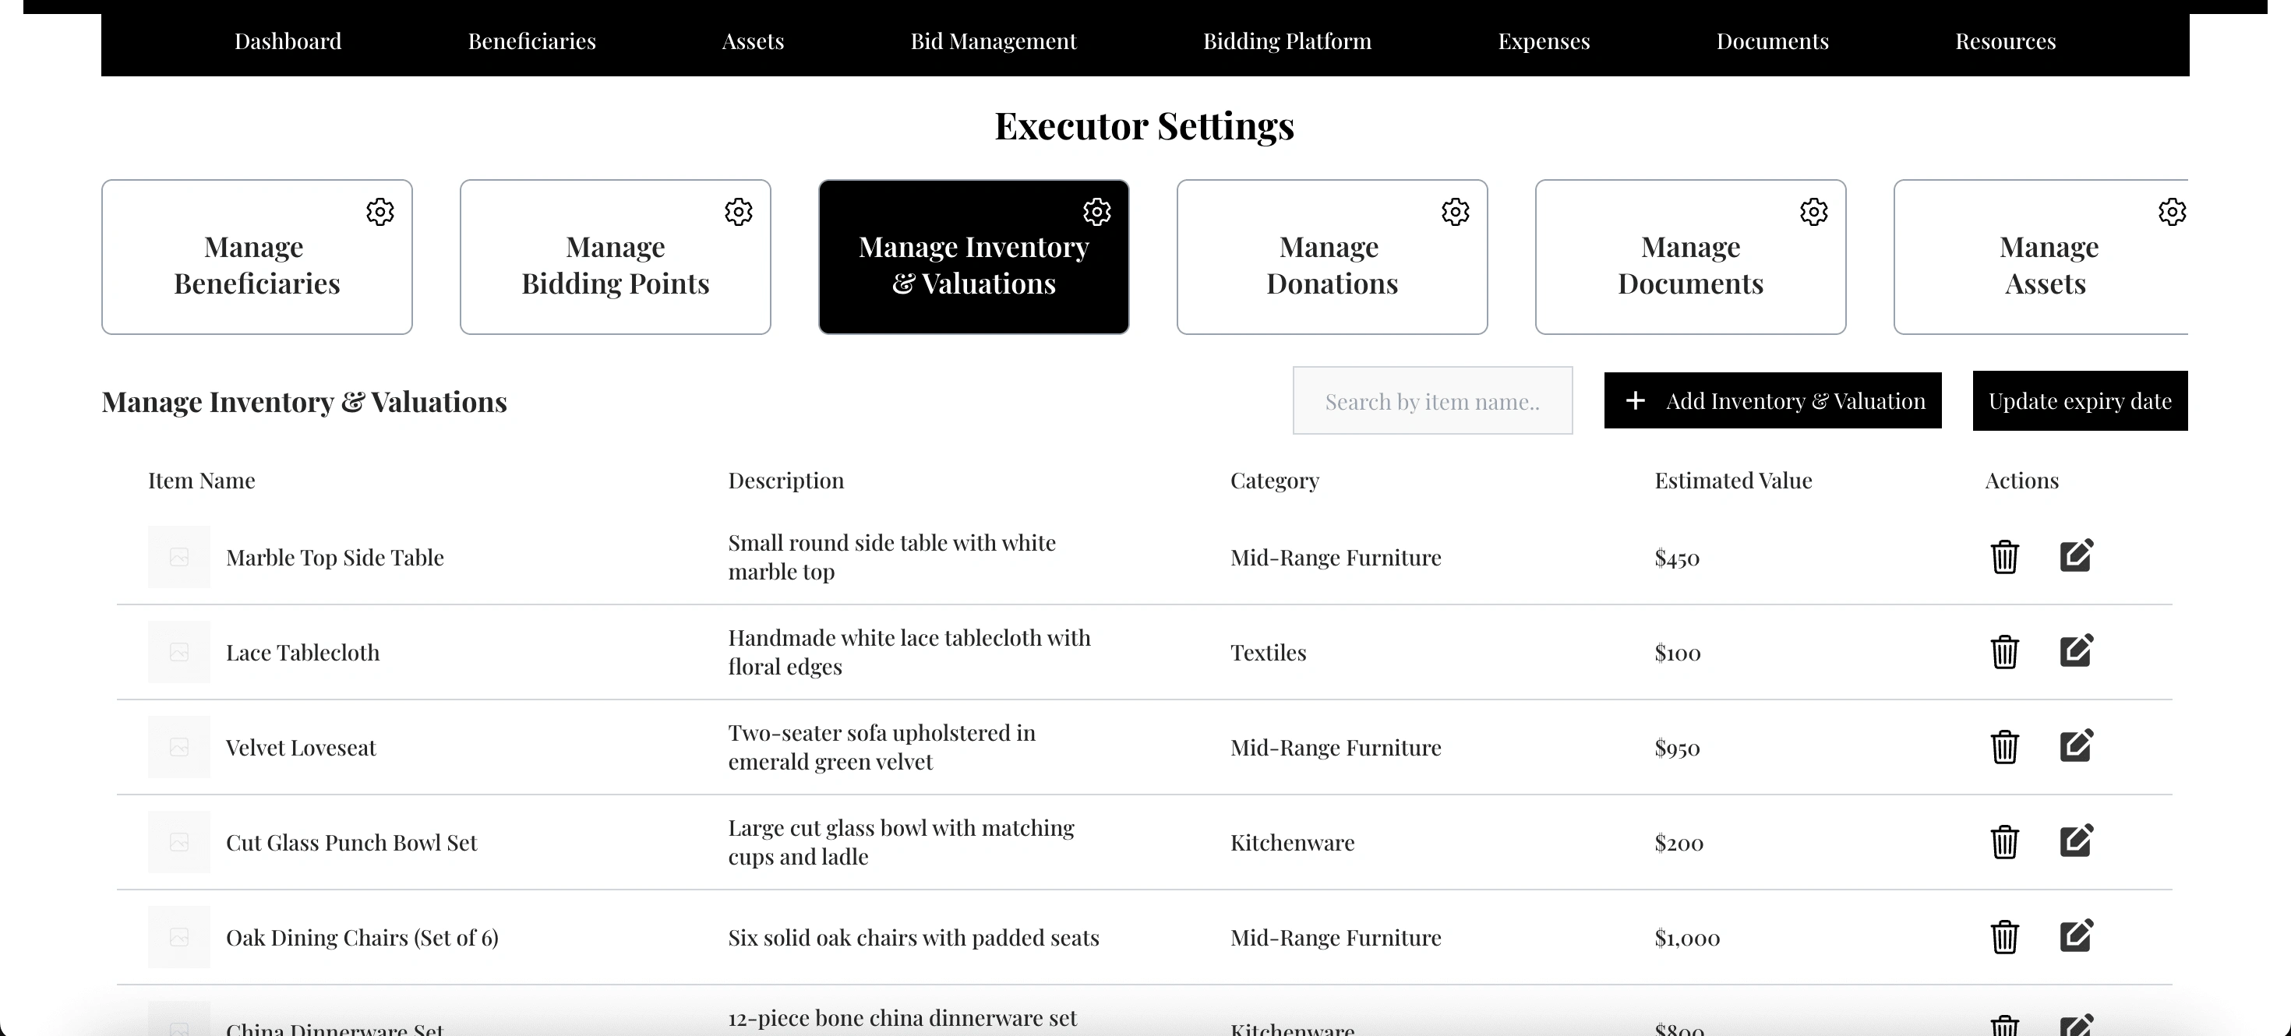Open Assets navigation item
2291x1036 pixels.
point(753,41)
